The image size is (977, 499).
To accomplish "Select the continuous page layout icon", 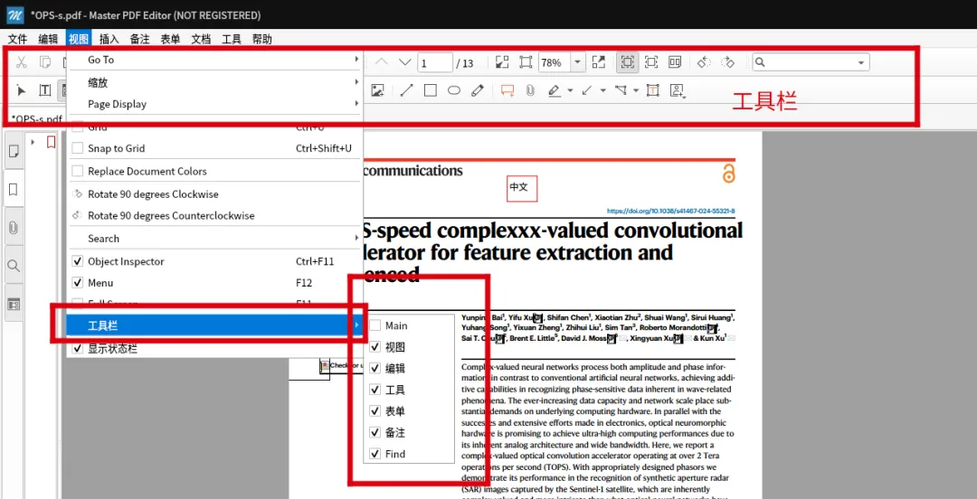I will (x=651, y=62).
